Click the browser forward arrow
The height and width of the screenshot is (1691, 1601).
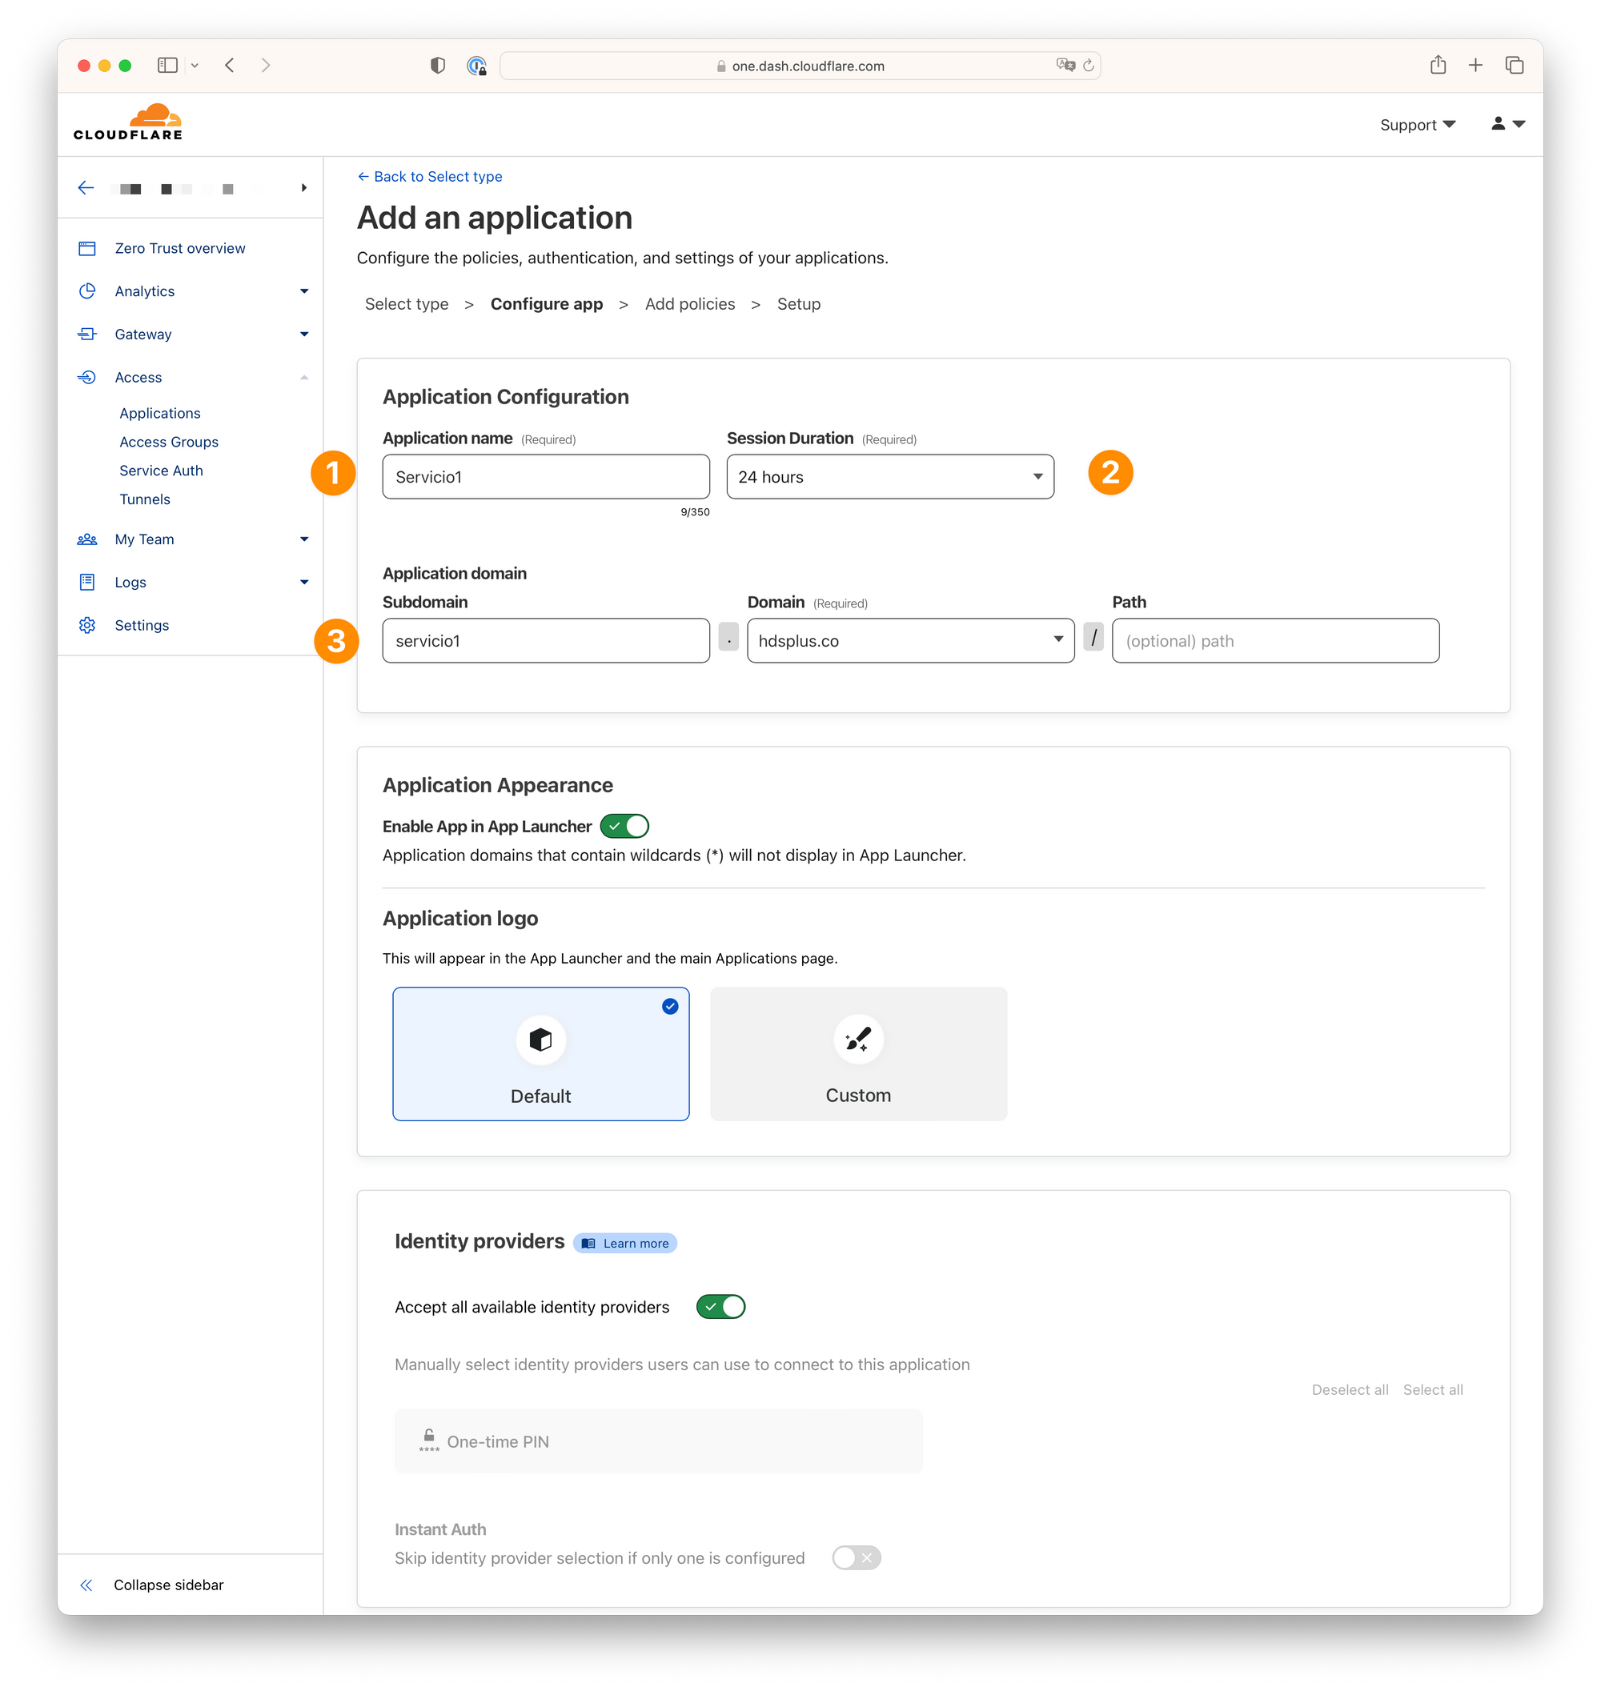point(266,65)
